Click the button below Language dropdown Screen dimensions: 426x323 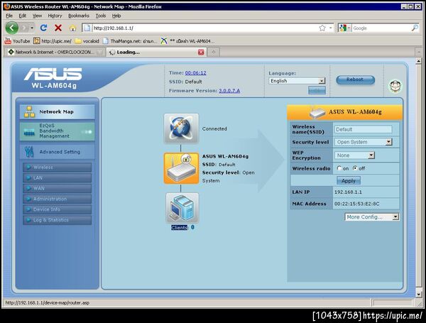coord(317,90)
